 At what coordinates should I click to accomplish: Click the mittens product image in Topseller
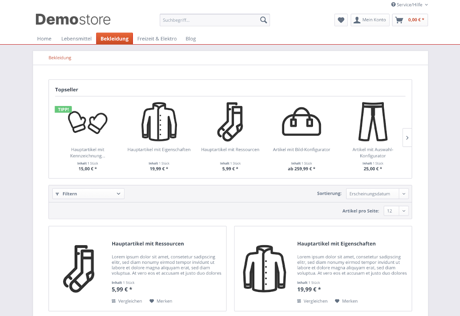pyautogui.click(x=87, y=122)
